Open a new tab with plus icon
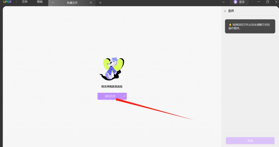This screenshot has height=147, width=279. (x=100, y=3)
